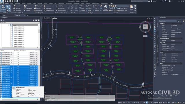Open the No selection properties dropdown
185x104 pixels.
[168, 21]
